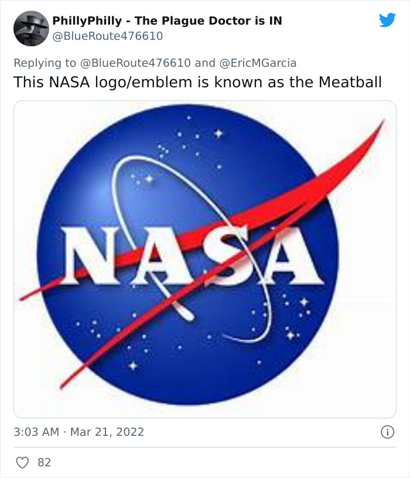
Task: Click the word Meatball in the tweet text
Action: [350, 82]
